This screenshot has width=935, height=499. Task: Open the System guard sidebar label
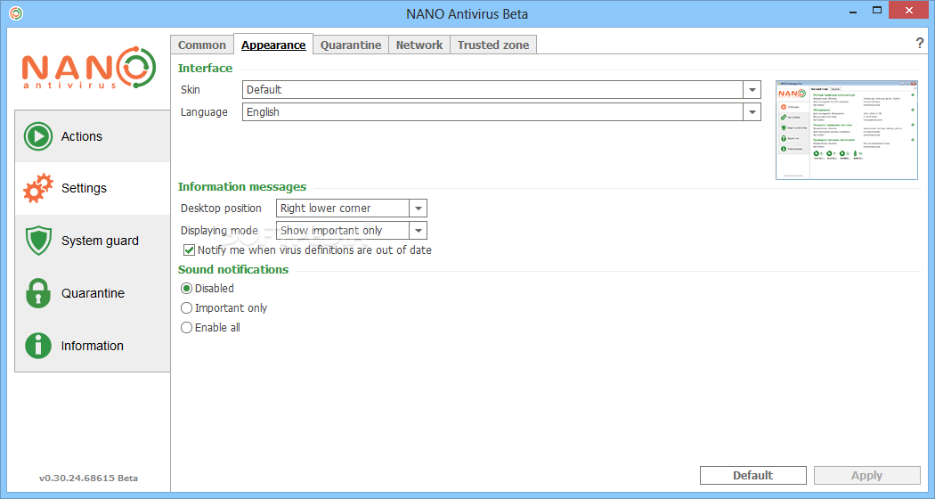coord(100,241)
